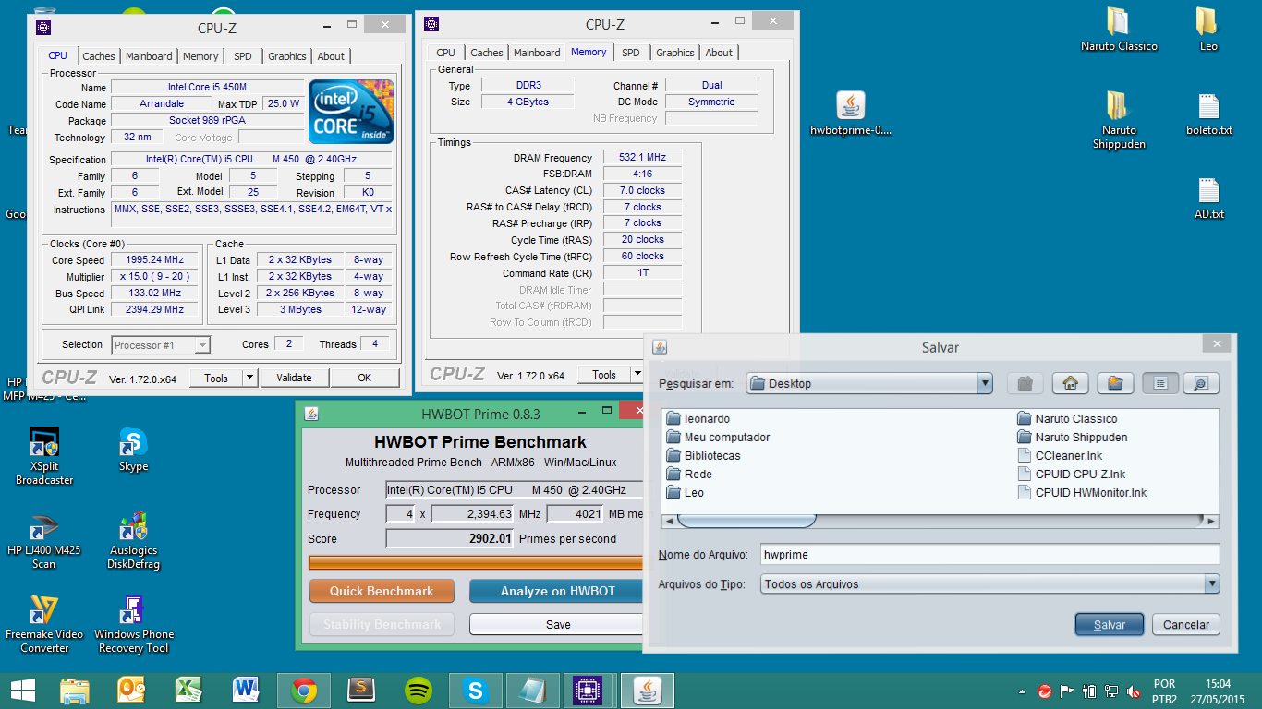Image resolution: width=1262 pixels, height=709 pixels.
Task: Switch Salvar dialog to details view
Action: click(x=1200, y=383)
